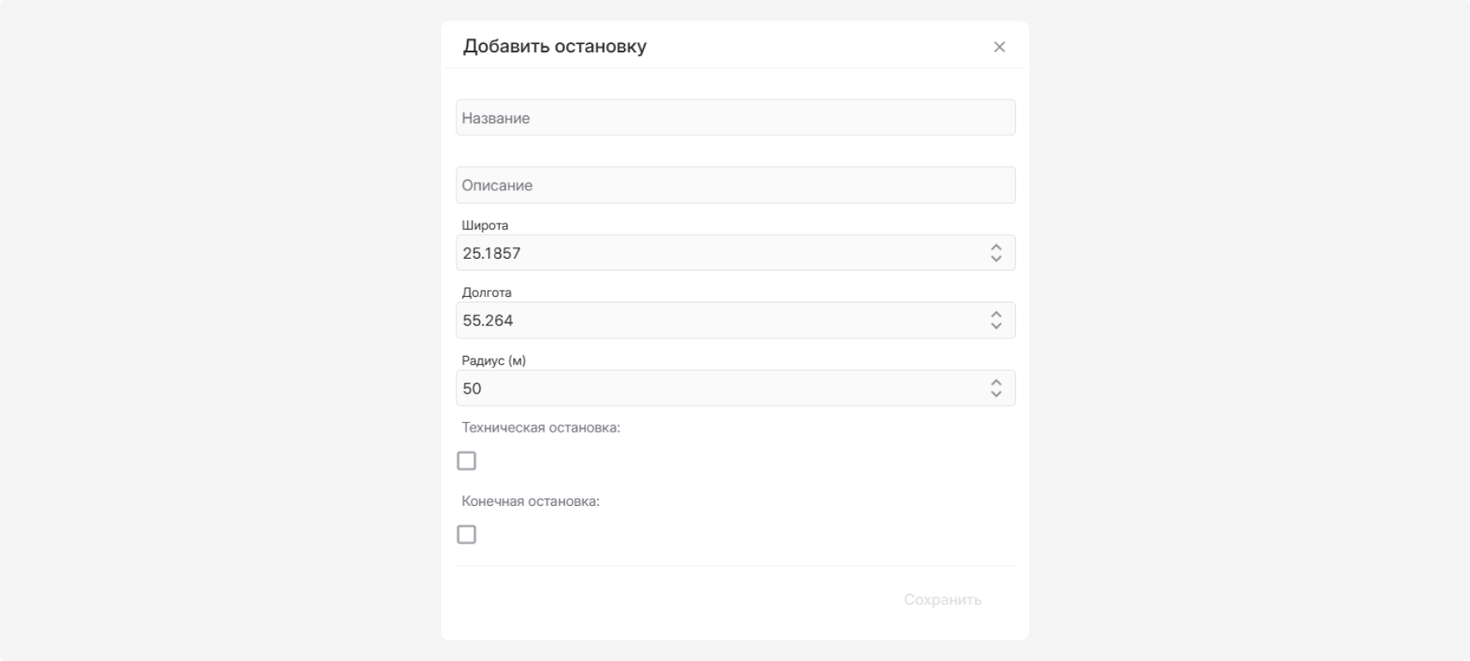This screenshot has height=661, width=1470.
Task: Click the Долгота field label
Action: coord(487,292)
